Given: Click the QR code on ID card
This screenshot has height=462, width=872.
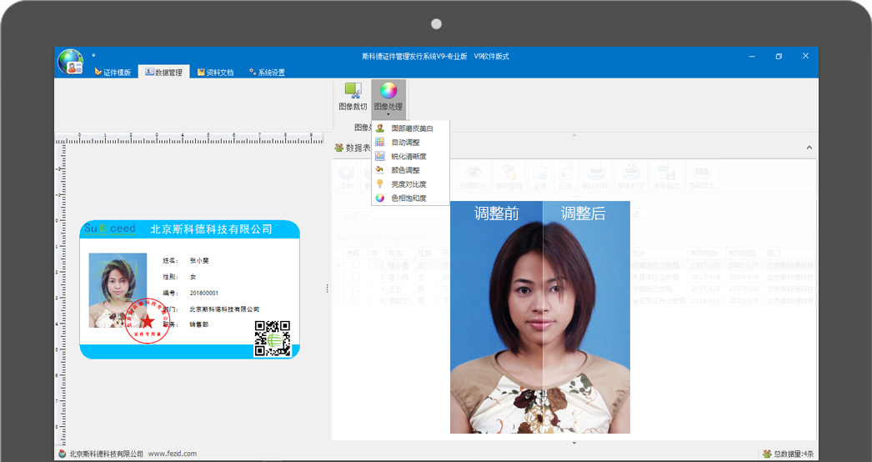Looking at the screenshot, I should (x=273, y=339).
